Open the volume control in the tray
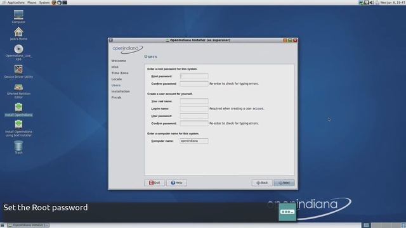Screen dimensions: 406x228 (372, 3)
